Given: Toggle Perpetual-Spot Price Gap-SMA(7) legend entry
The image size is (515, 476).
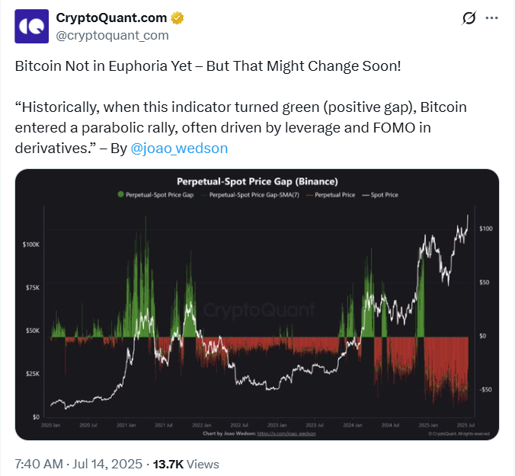Looking at the screenshot, I should coord(251,195).
